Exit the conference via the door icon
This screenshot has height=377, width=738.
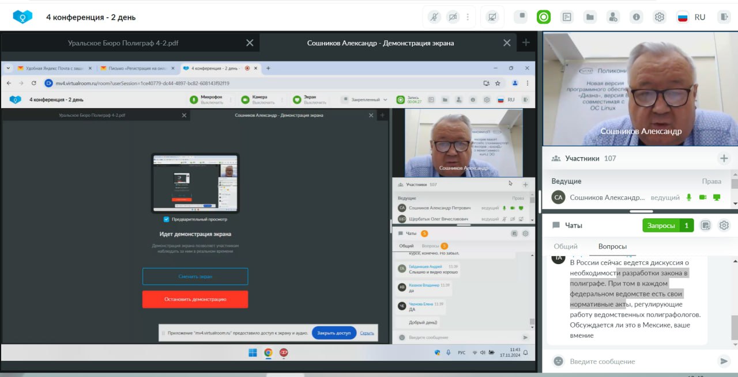pyautogui.click(x=724, y=17)
